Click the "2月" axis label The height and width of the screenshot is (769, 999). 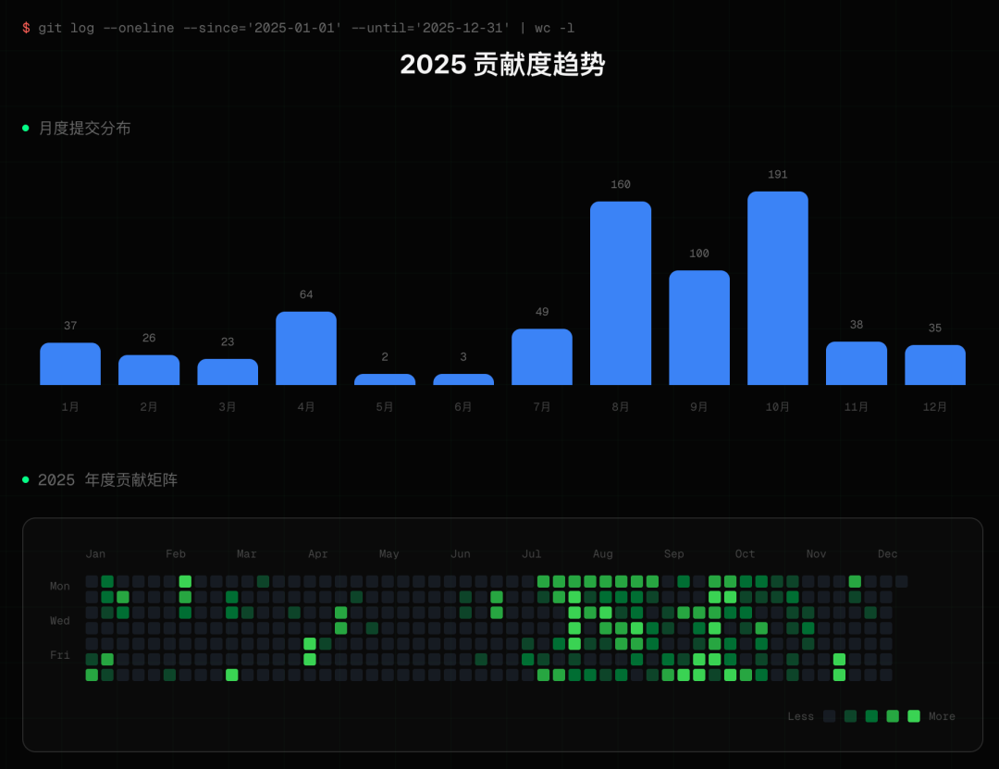coord(149,407)
